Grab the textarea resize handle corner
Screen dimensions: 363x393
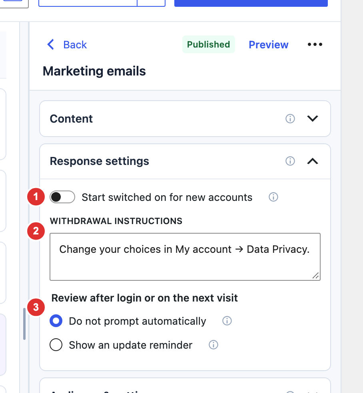click(315, 276)
